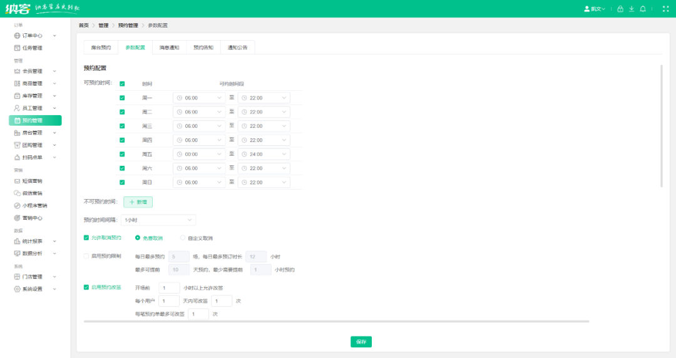The width and height of the screenshot is (676, 358).
Task: Expand the 会员管理 sidebar menu
Action: click(x=35, y=71)
